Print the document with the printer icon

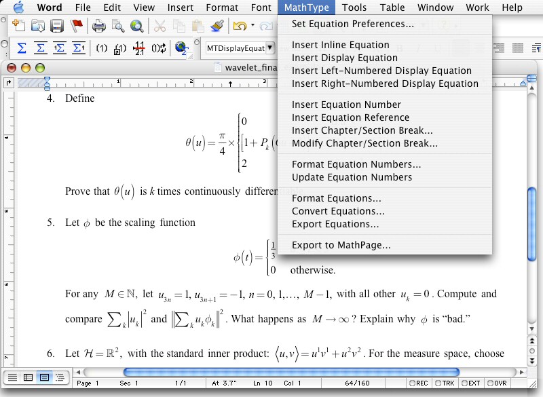[98, 26]
